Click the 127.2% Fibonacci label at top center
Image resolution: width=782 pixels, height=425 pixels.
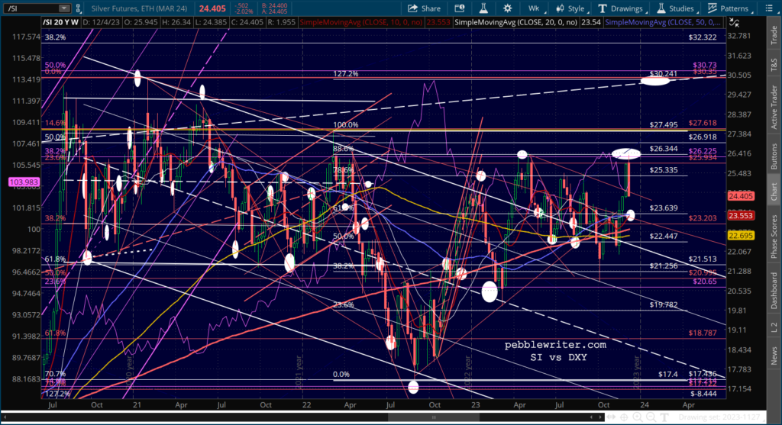pyautogui.click(x=346, y=74)
